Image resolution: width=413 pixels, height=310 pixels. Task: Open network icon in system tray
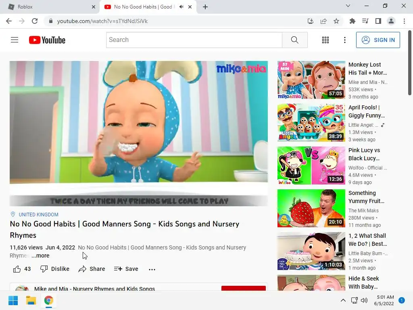point(354,300)
